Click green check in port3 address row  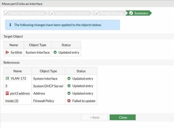click(x=69, y=93)
